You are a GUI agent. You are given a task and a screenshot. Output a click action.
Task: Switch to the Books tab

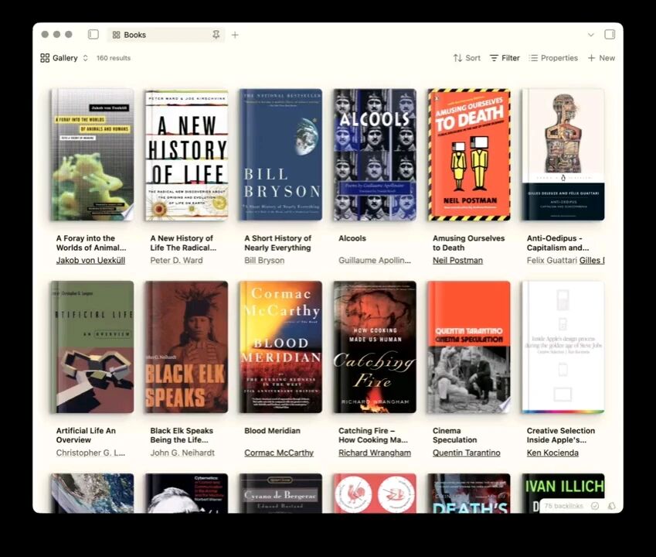pos(165,35)
